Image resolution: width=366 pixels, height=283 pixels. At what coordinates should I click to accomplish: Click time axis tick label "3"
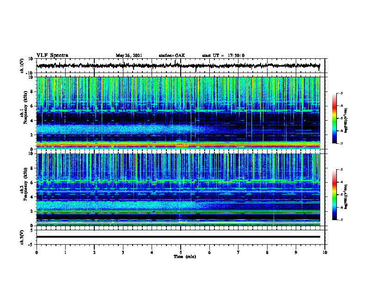tap(123, 252)
